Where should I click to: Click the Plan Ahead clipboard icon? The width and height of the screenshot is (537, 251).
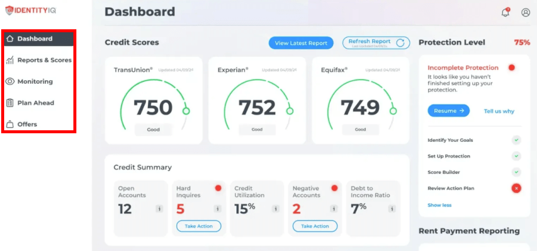point(10,103)
